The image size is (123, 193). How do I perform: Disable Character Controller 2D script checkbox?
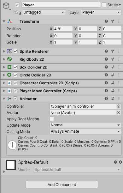click(15, 83)
